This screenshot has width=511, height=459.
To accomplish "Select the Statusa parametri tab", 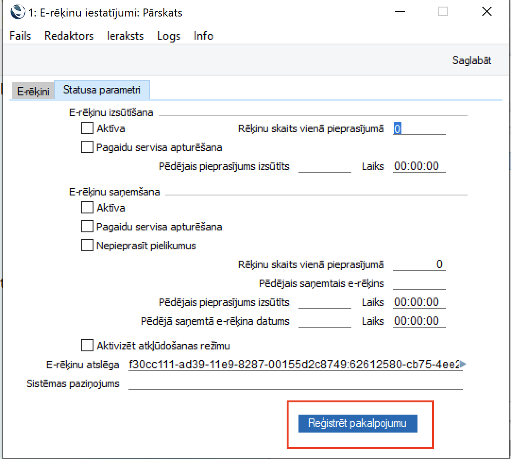I will click(x=102, y=90).
